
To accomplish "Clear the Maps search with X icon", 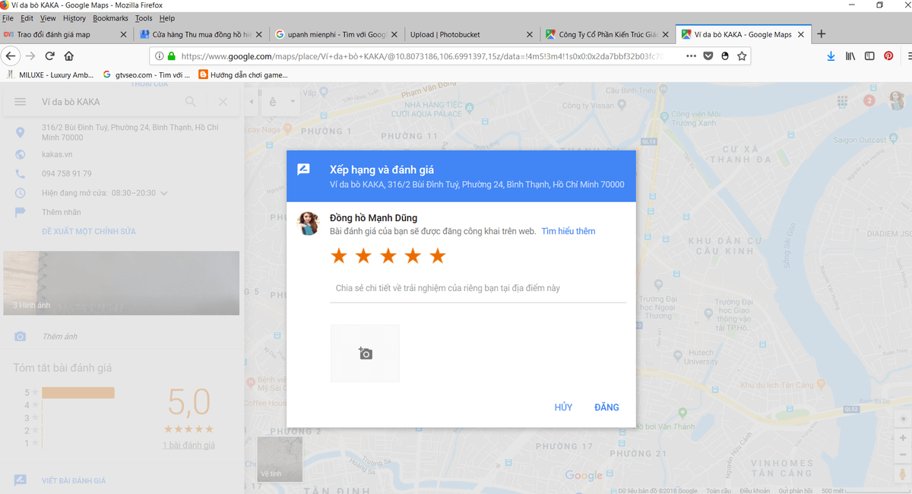I will [223, 102].
